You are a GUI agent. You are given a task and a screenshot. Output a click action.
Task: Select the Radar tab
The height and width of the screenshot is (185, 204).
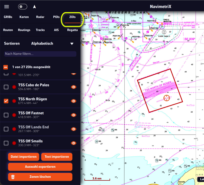tap(40, 17)
